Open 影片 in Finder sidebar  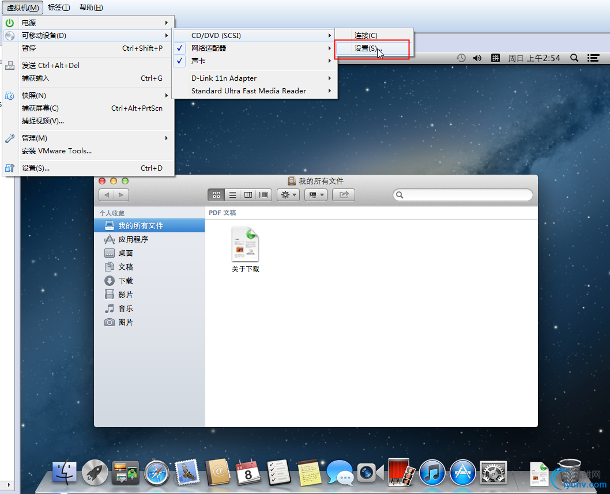click(x=149, y=295)
